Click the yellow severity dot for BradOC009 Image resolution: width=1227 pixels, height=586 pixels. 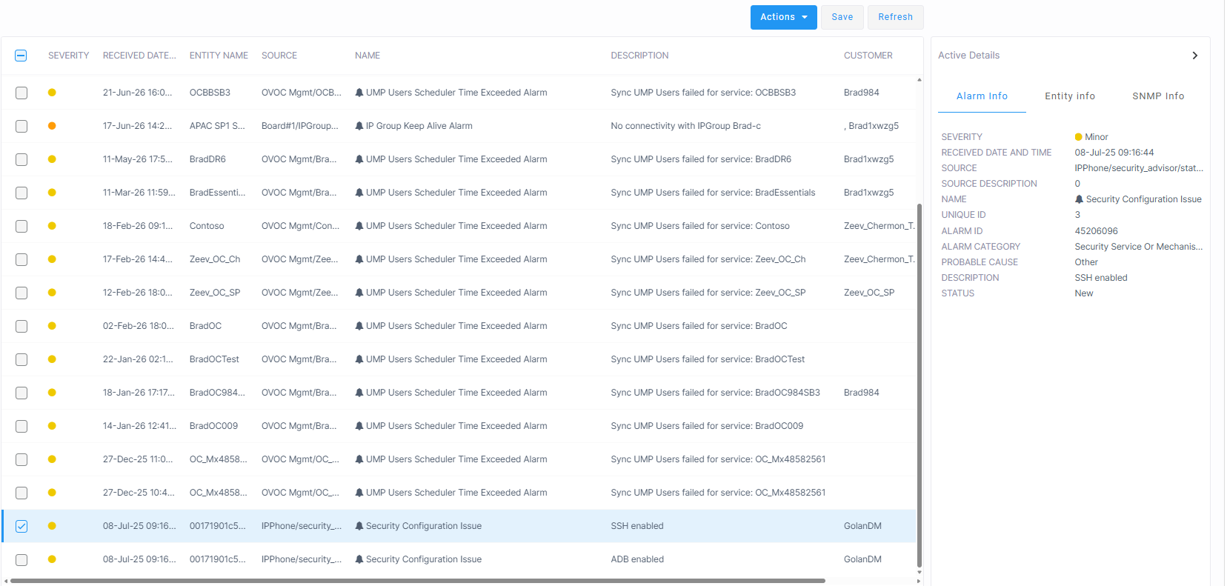pos(52,426)
